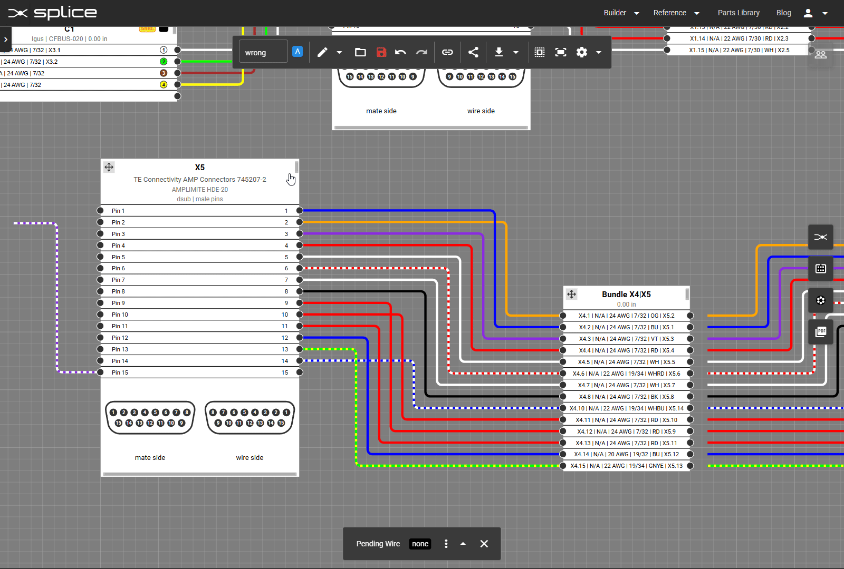Fit the drawing to the screen
Image resolution: width=844 pixels, height=569 pixels.
pos(560,52)
